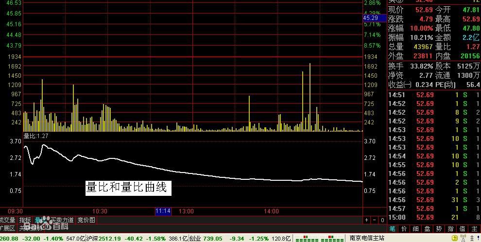
Task: Click the 09:30 time label on axis
Action: [15, 211]
